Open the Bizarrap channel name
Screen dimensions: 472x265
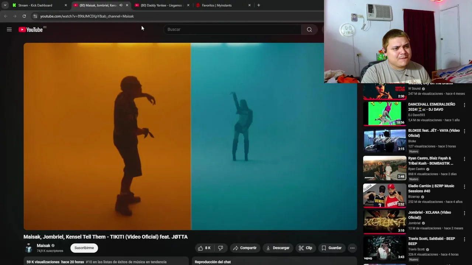tap(414, 197)
